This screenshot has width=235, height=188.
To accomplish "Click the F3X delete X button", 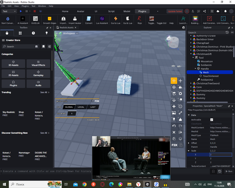I will [x=174, y=133].
